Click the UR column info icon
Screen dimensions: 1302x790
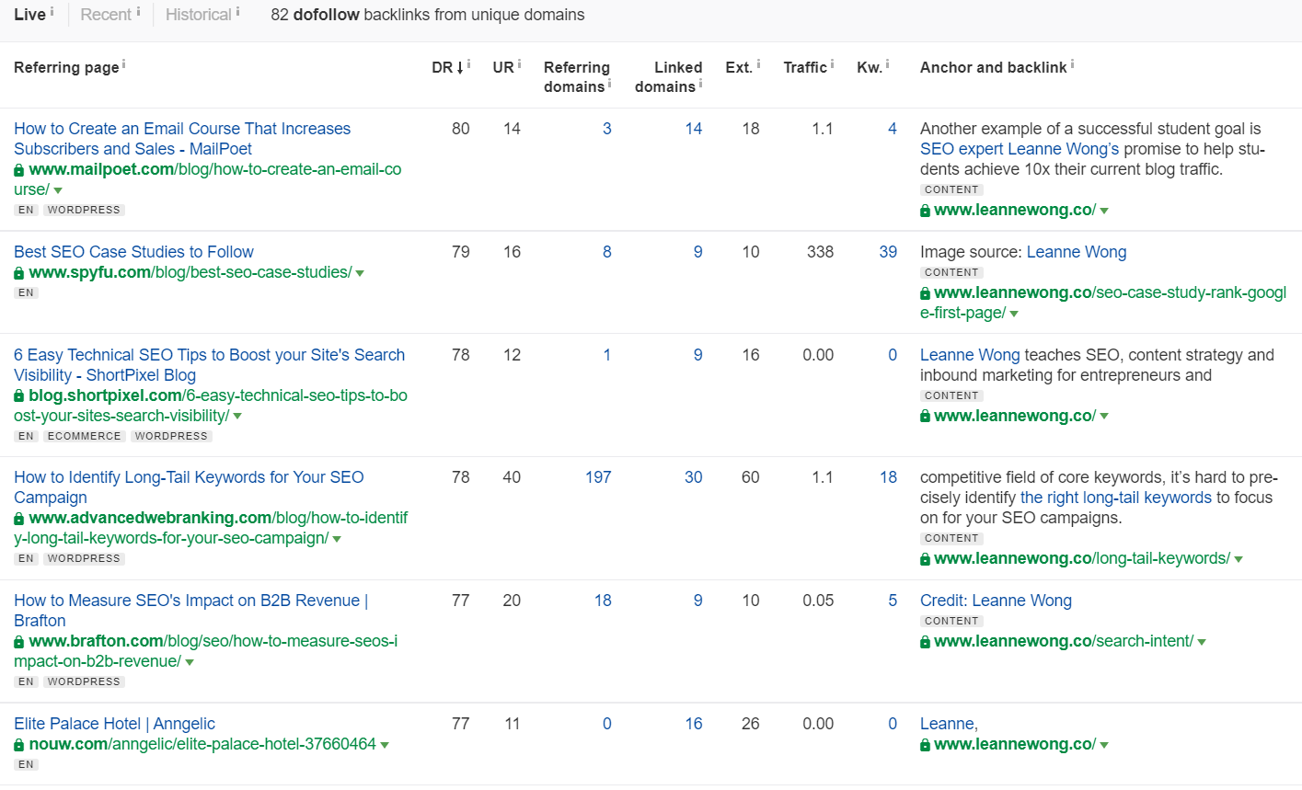520,63
